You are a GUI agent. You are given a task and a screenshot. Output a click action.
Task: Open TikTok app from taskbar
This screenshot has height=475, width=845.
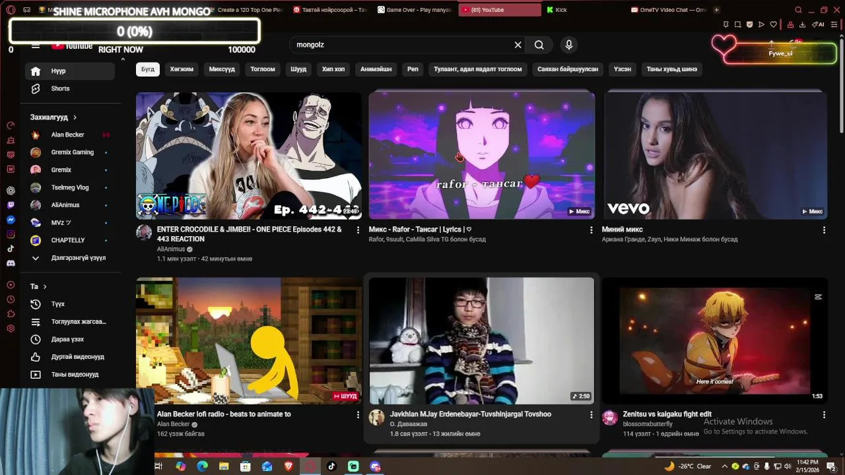[331, 466]
